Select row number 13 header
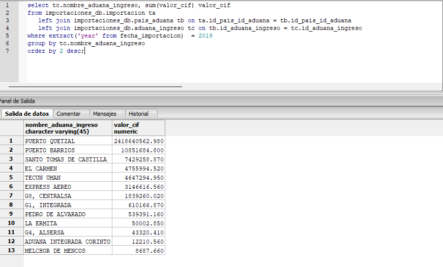Viewport: 443px width, 267px height. [11, 251]
